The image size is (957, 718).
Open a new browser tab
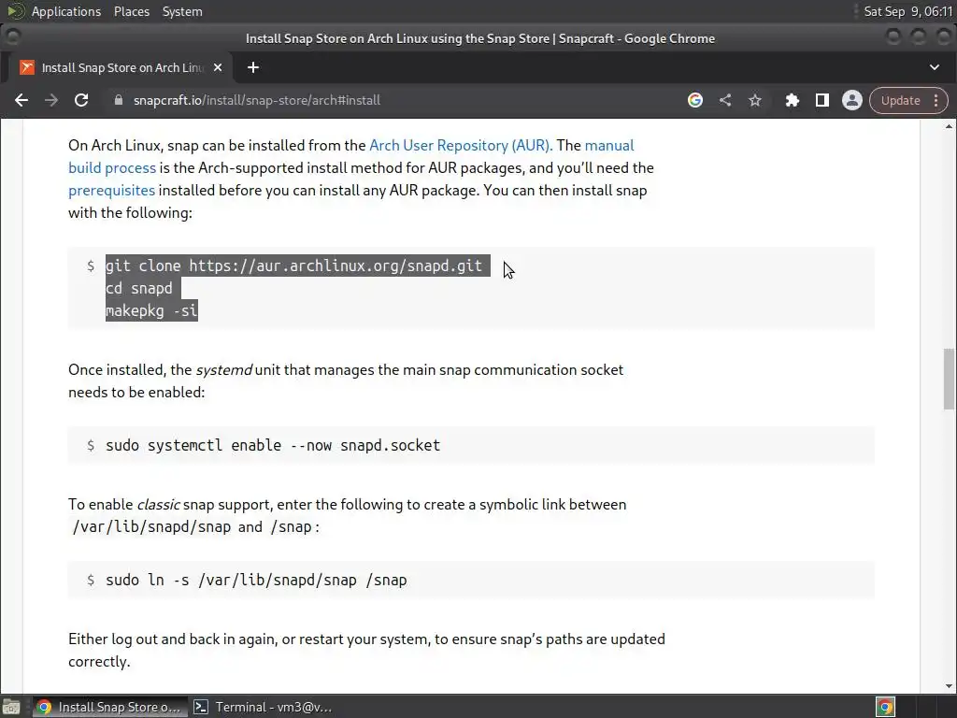click(x=253, y=67)
